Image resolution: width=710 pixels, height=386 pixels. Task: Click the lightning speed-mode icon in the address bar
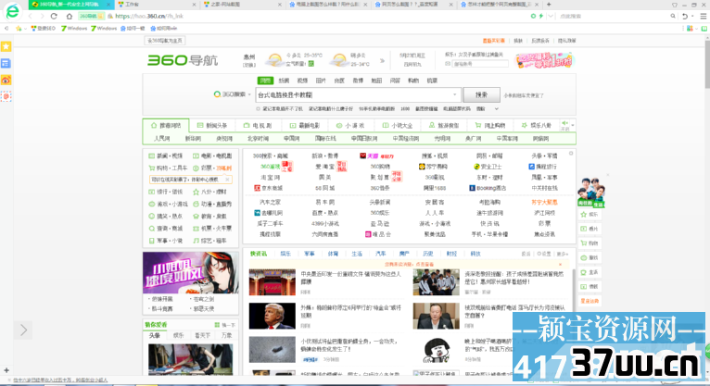point(541,16)
